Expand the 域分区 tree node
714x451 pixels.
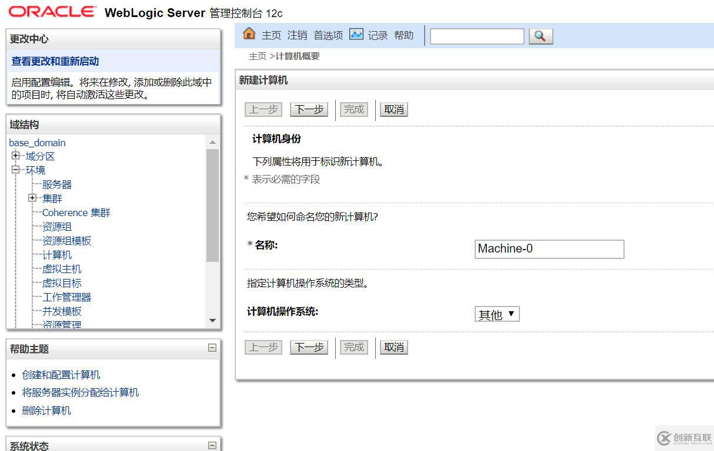pos(15,156)
